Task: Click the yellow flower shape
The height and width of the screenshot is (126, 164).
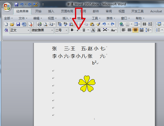Action: 87,83
